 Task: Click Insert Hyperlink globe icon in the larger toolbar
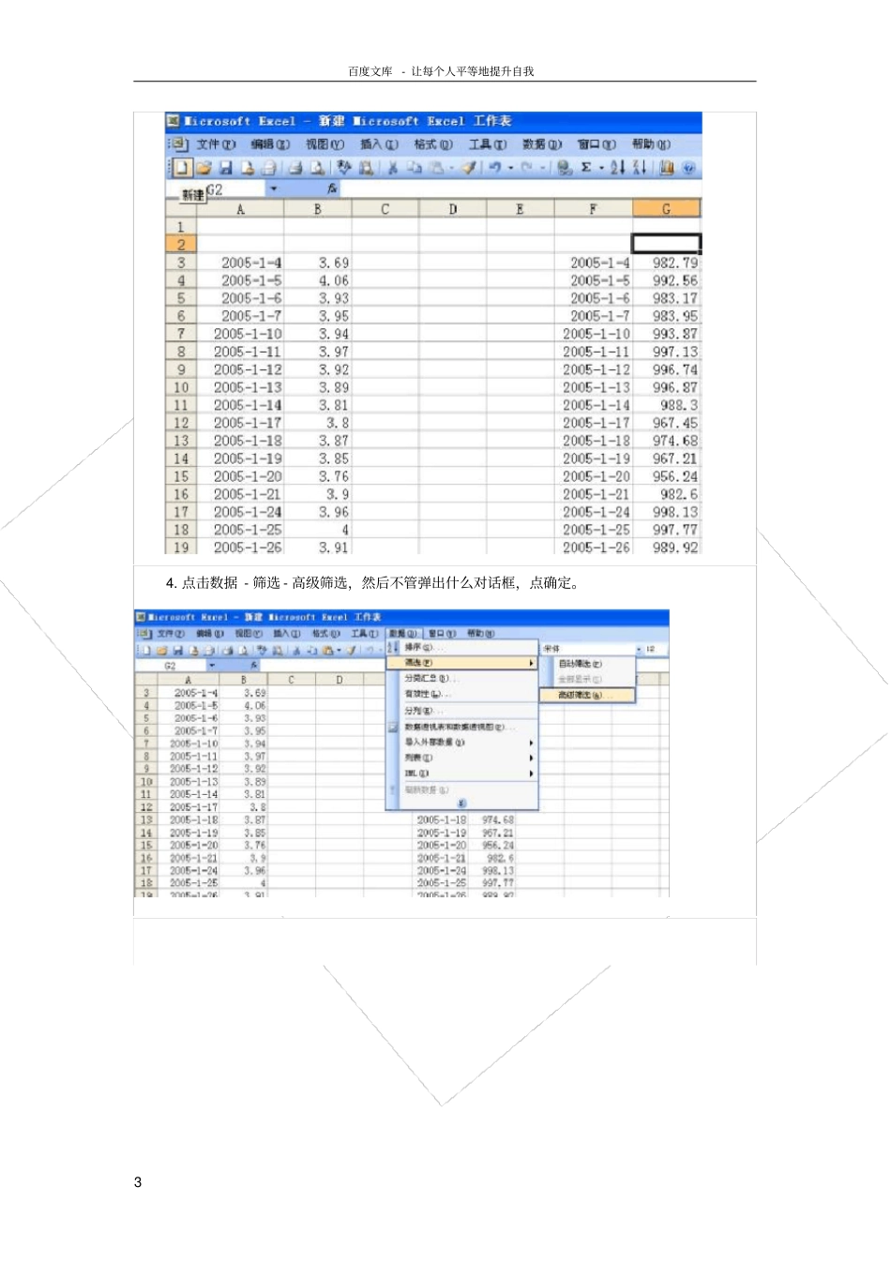pyautogui.click(x=565, y=168)
